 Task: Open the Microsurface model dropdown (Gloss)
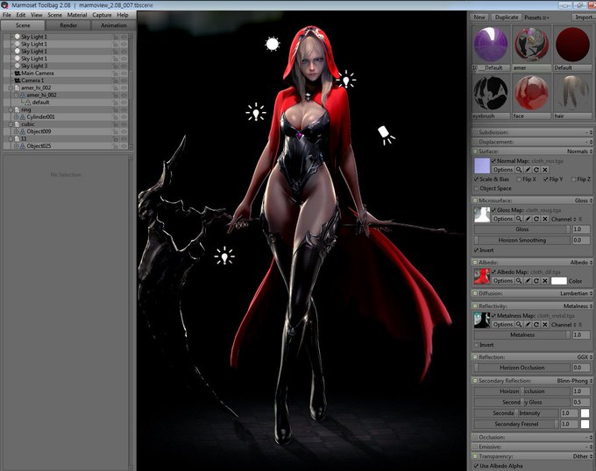point(584,200)
